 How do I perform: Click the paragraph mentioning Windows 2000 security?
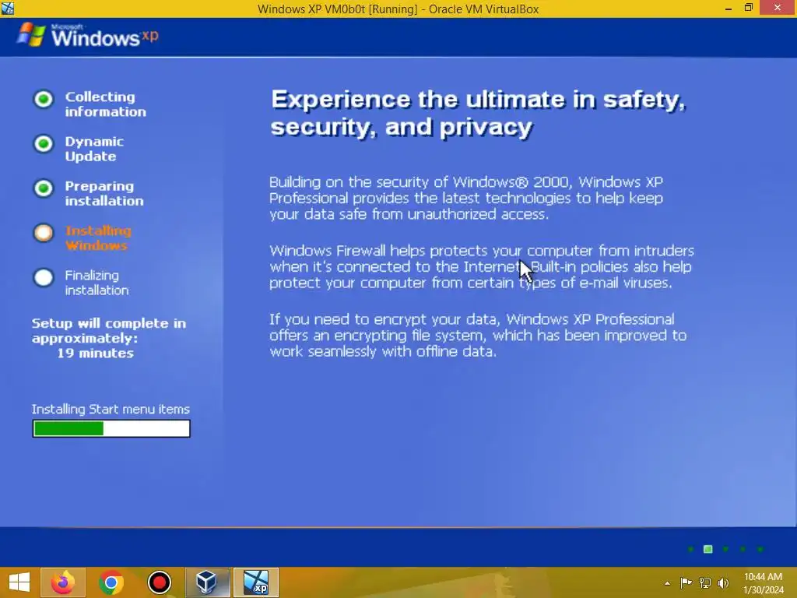pyautogui.click(x=466, y=198)
